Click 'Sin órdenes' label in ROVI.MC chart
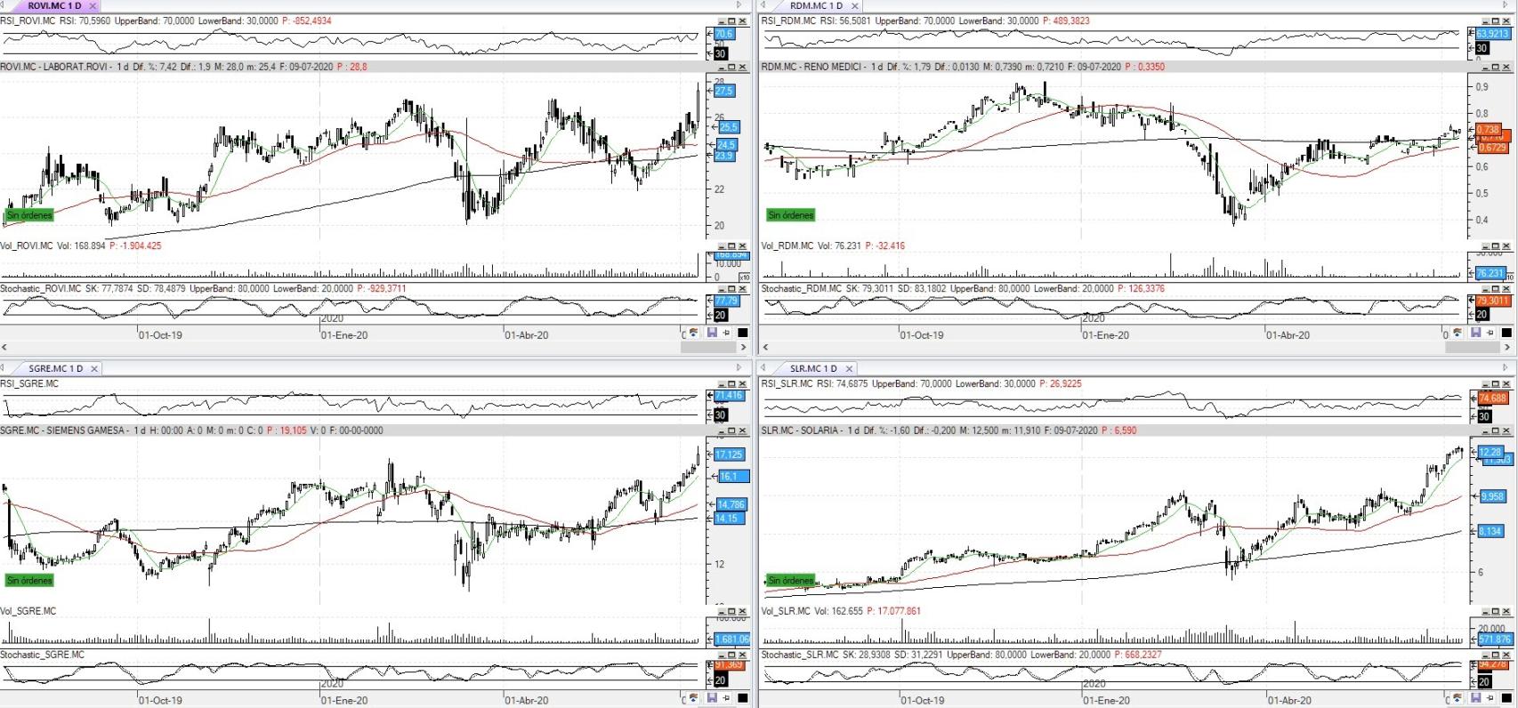1518x708 pixels. coord(29,215)
